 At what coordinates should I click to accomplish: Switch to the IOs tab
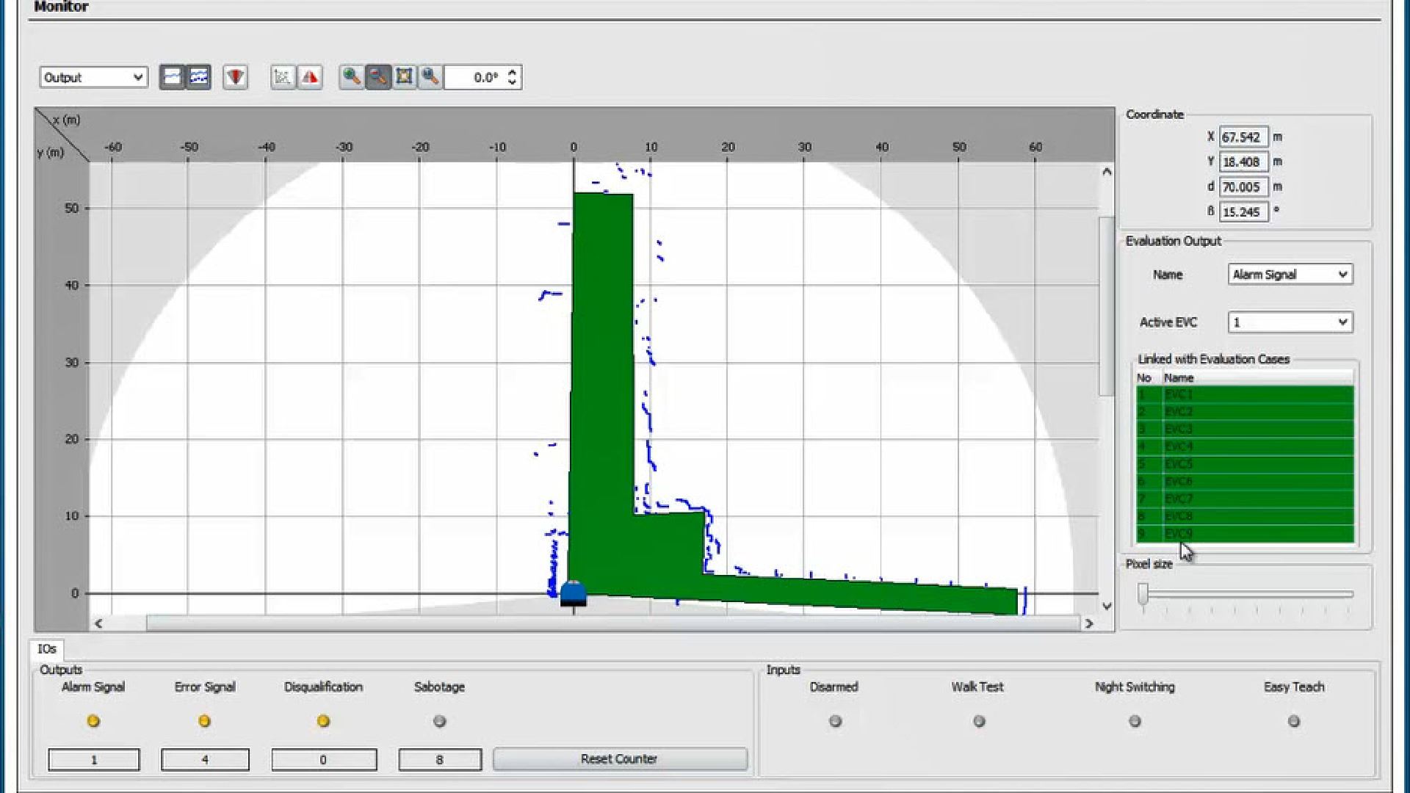[x=47, y=649]
